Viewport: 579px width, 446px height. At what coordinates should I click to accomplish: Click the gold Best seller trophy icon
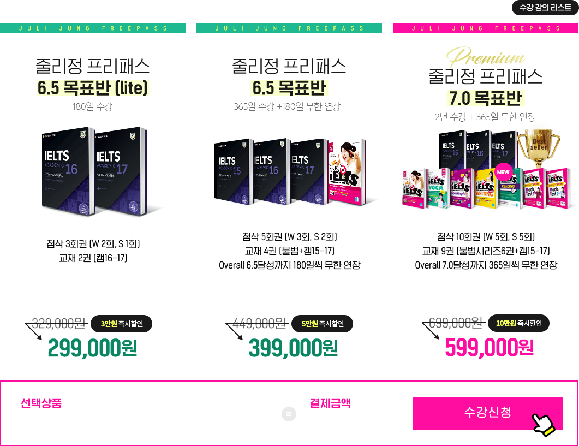coord(539,148)
